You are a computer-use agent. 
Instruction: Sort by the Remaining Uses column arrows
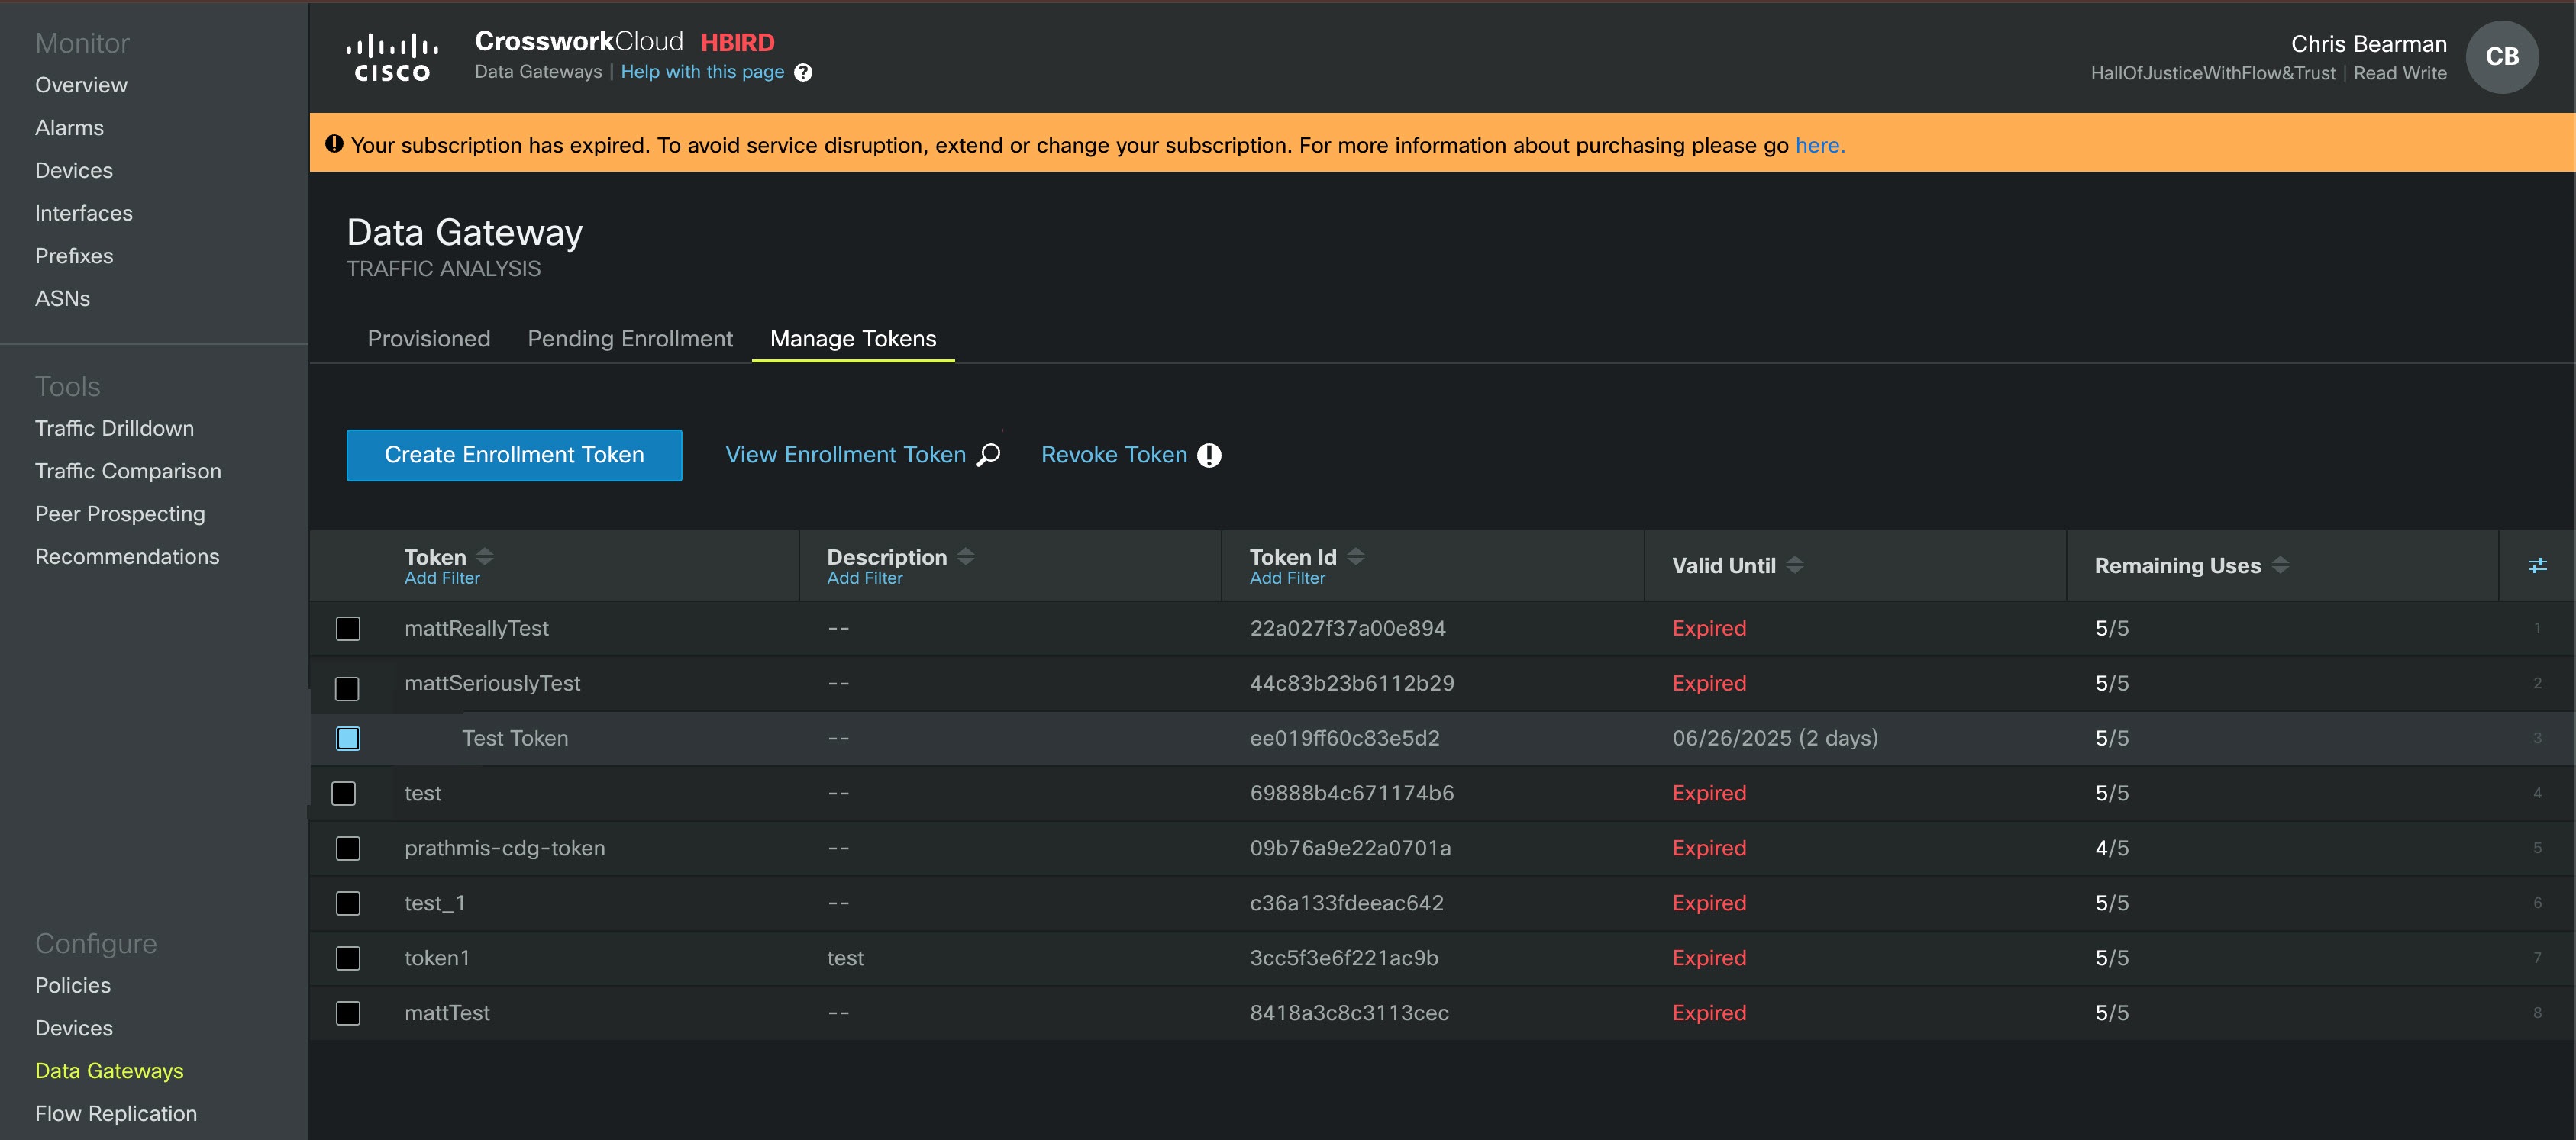coord(2280,565)
